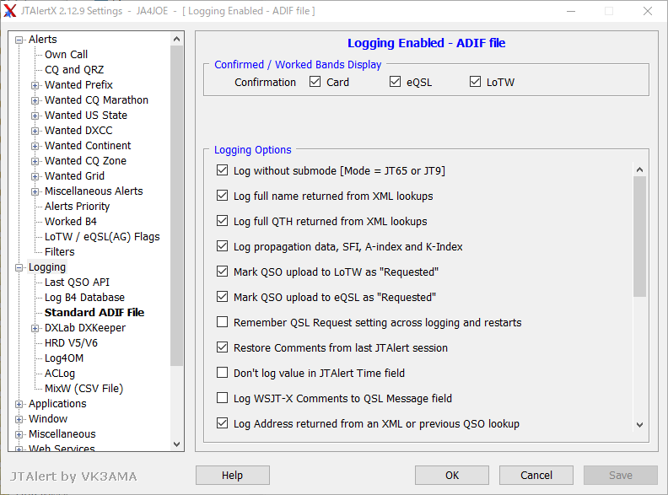Image resolution: width=668 pixels, height=495 pixels.
Task: Expand the Wanted DXCC node
Action: (x=35, y=131)
